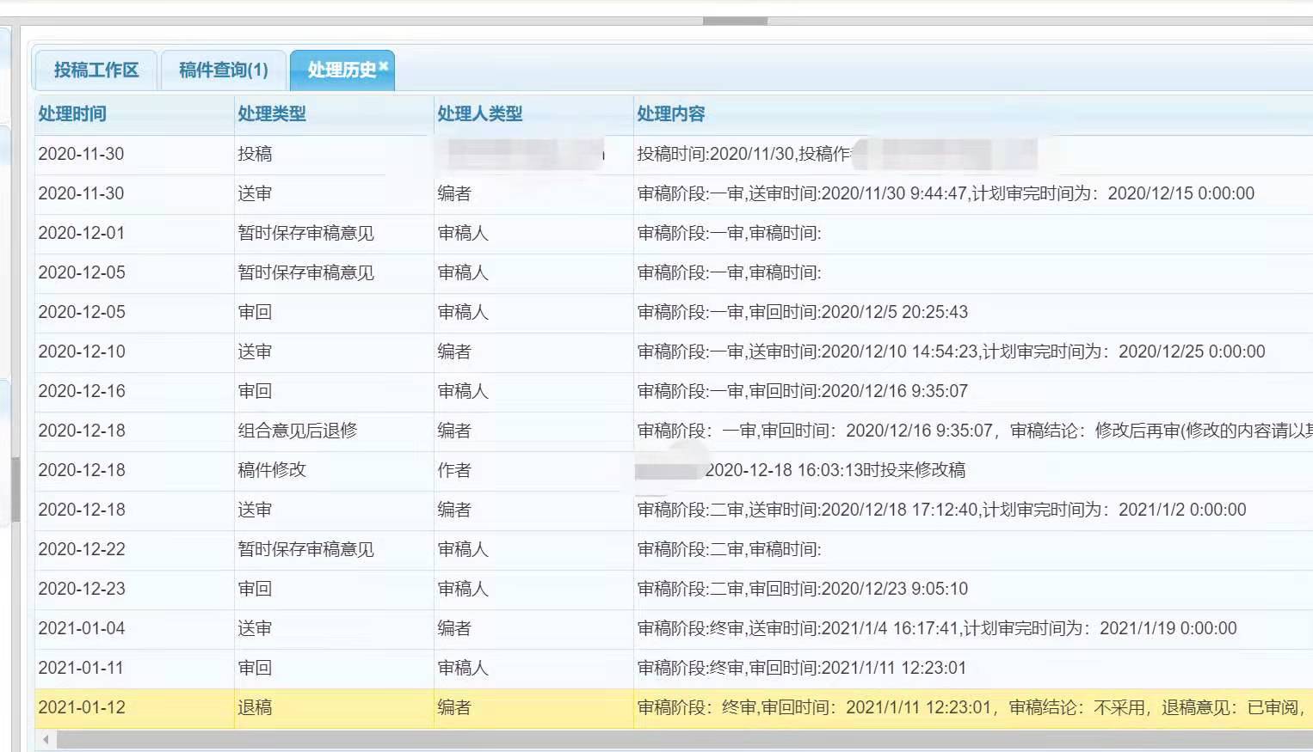
Task: Select the 2021-01-12 date cell
Action: (82, 707)
